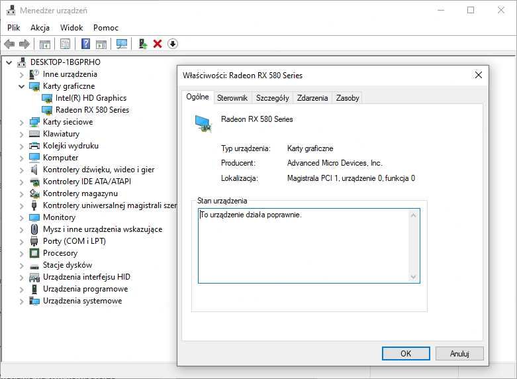Click the Karty graficzne category icon

[34, 87]
